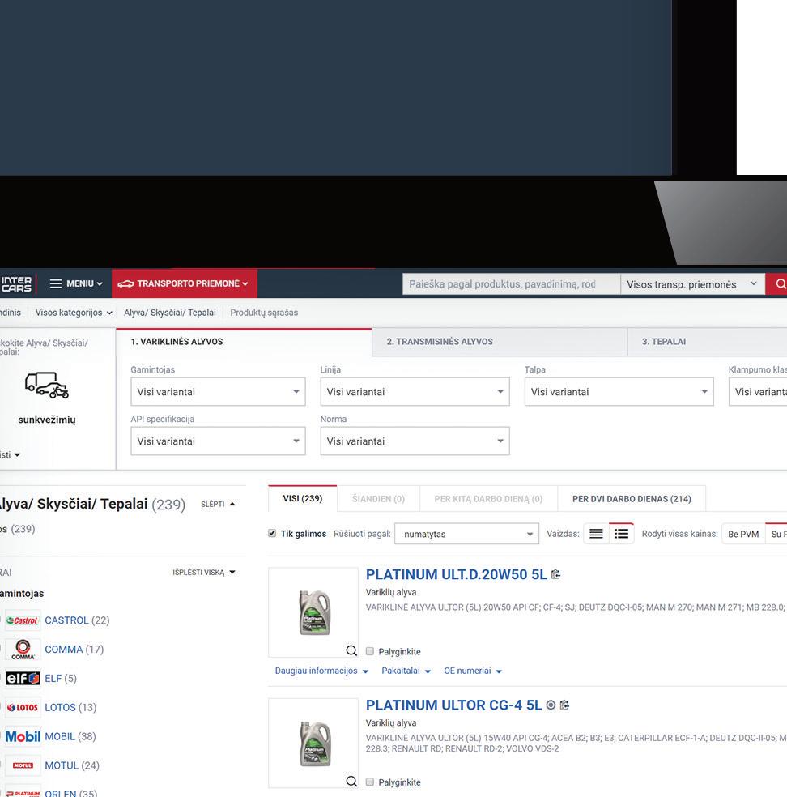This screenshot has height=797, width=787.
Task: Expand Daugiau informacijos for first product
Action: [321, 671]
